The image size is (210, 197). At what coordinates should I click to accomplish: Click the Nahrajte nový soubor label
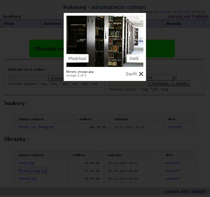pyautogui.click(x=28, y=70)
